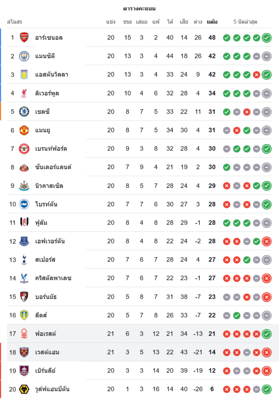Screen dimensions: 279x403
Task: Click the Arsenal club crest
Action: [x=24, y=37]
